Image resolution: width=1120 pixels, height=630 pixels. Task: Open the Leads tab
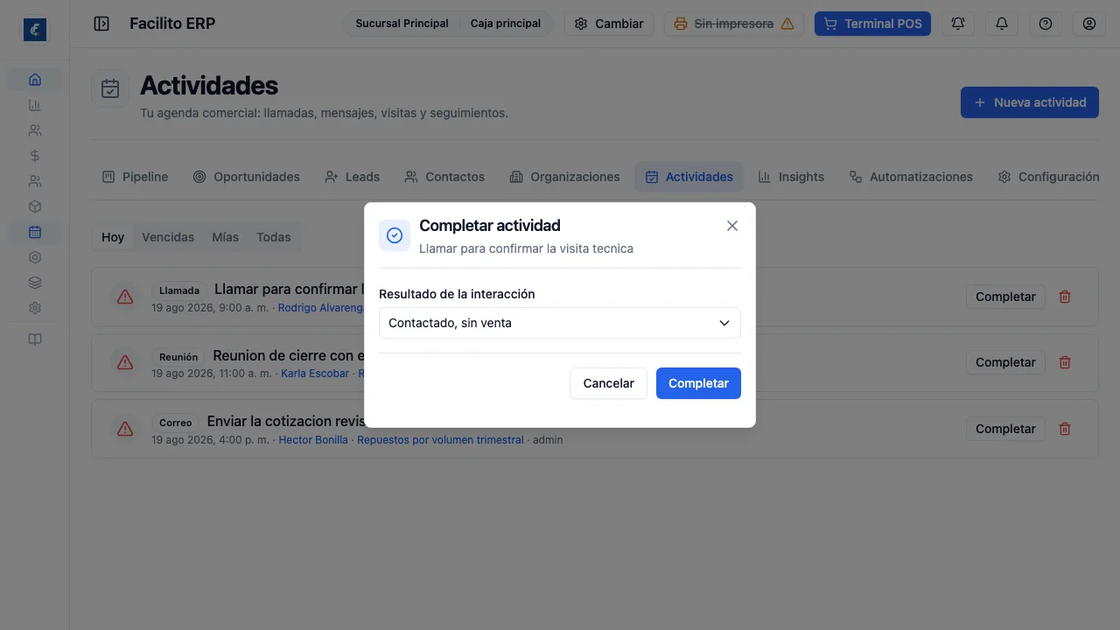[352, 177]
